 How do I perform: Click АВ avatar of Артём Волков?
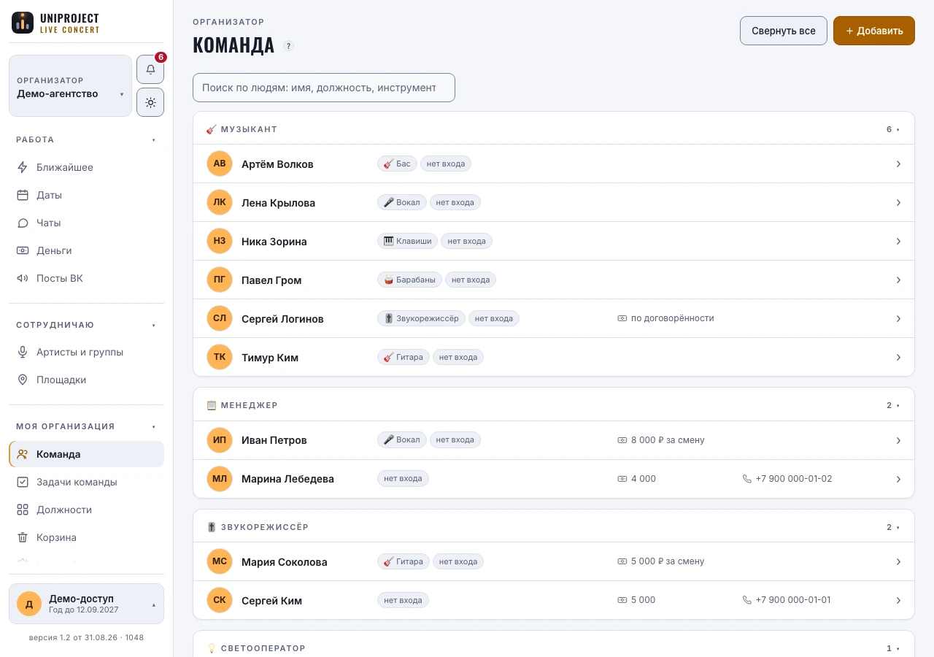pos(220,164)
